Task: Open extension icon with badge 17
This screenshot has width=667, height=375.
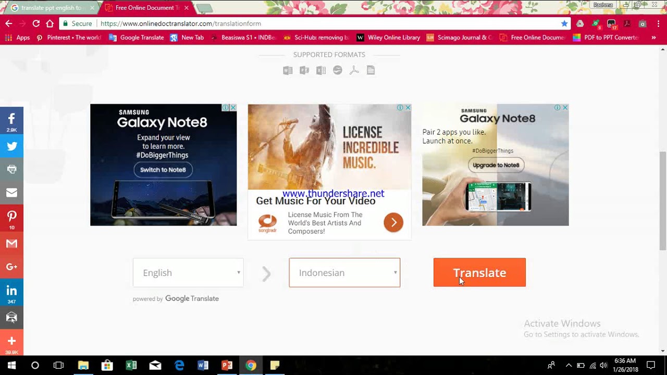Action: [x=612, y=24]
